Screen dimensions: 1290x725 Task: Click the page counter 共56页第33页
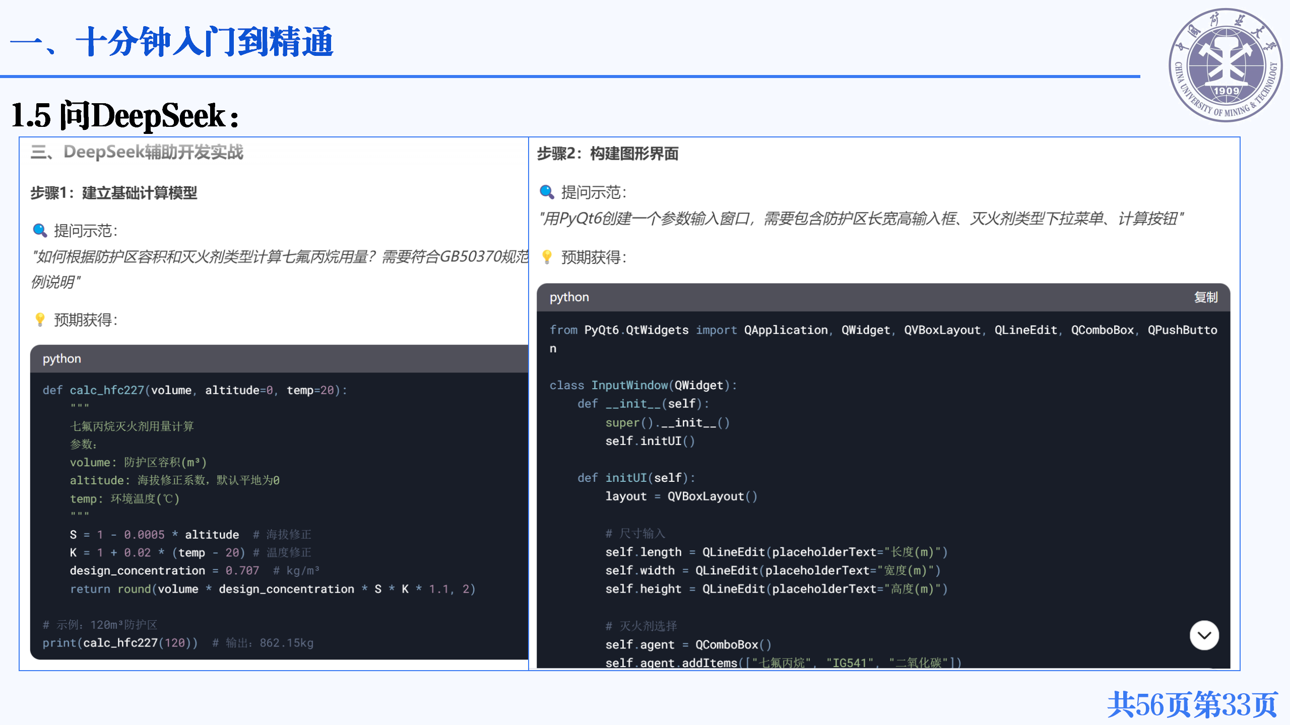point(1192,704)
